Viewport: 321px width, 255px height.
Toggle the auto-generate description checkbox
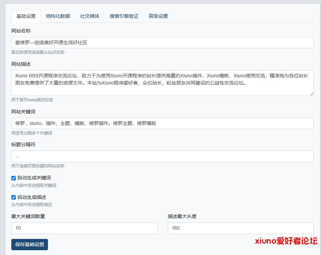[13, 197]
